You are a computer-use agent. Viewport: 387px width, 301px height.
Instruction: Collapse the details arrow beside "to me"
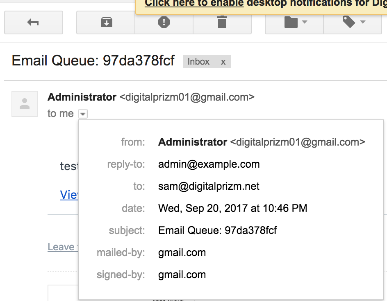click(83, 114)
